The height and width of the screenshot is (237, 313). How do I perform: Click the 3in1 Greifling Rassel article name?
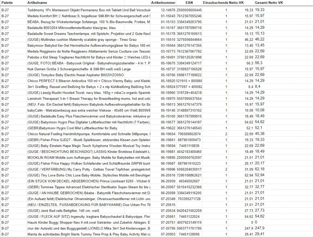click(x=89, y=87)
